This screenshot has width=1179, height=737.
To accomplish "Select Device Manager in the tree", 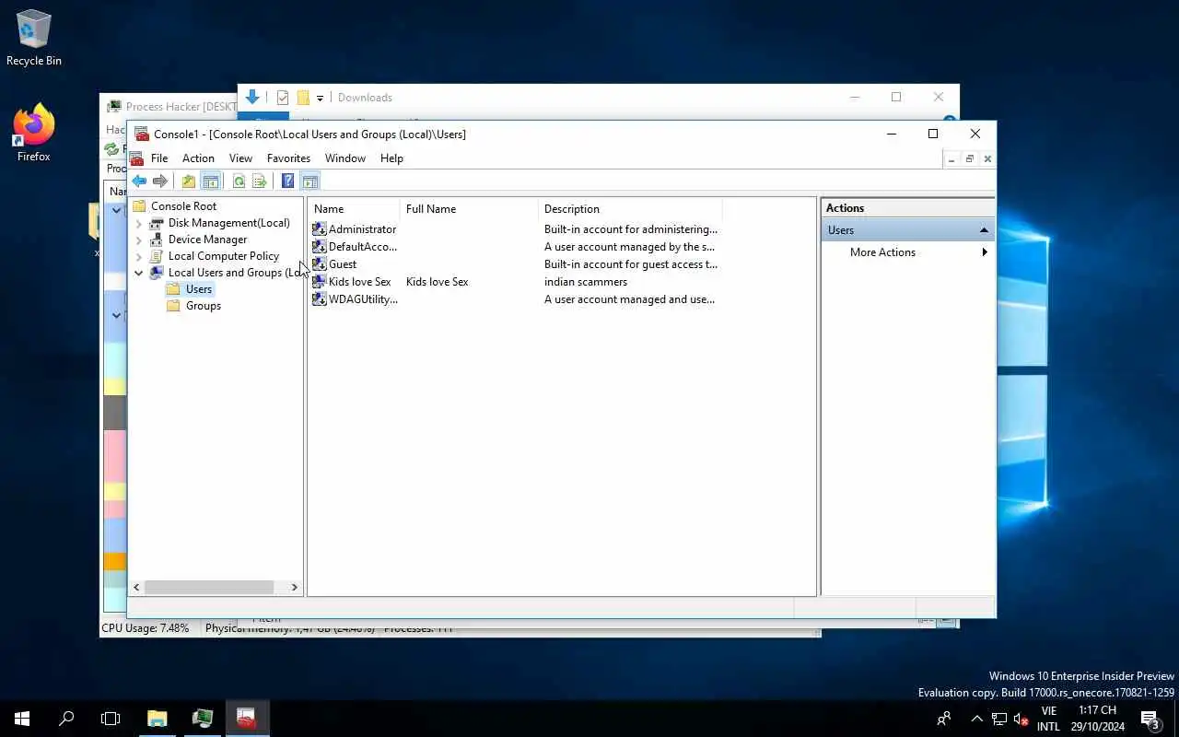I will [207, 240].
